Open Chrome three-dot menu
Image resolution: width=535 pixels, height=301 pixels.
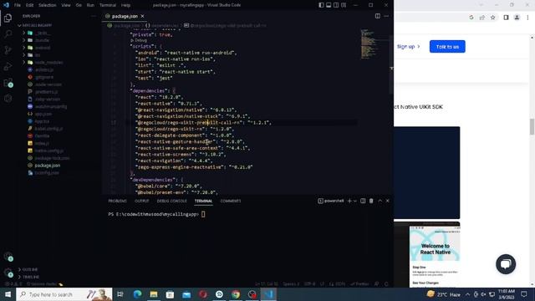(x=527, y=18)
